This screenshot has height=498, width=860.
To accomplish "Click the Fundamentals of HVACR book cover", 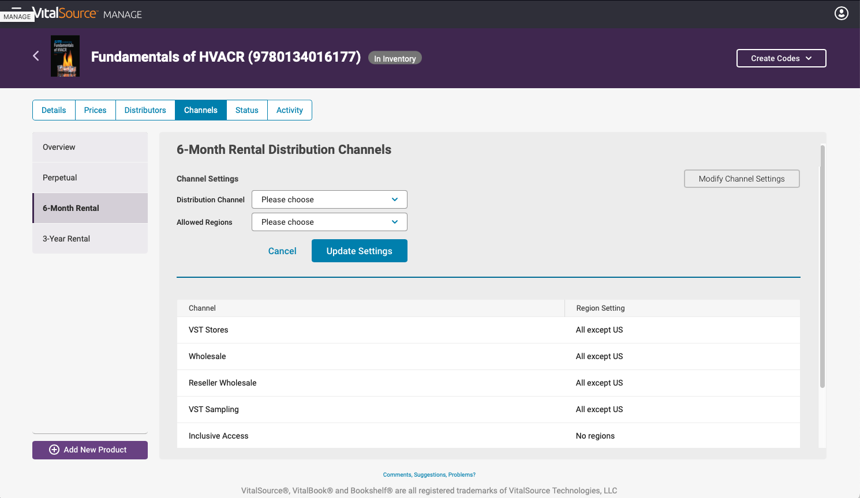I will click(65, 56).
